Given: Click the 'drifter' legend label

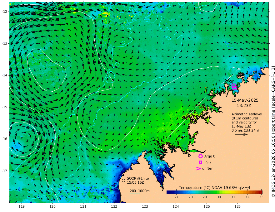Looking at the screenshot, I should tap(207, 168).
